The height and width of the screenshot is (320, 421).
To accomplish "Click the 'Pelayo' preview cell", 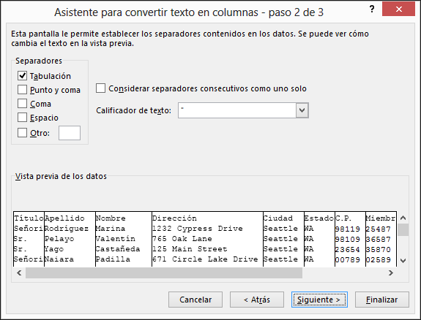I will point(59,239).
